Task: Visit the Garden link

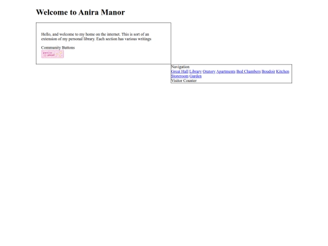Action: click(x=196, y=76)
